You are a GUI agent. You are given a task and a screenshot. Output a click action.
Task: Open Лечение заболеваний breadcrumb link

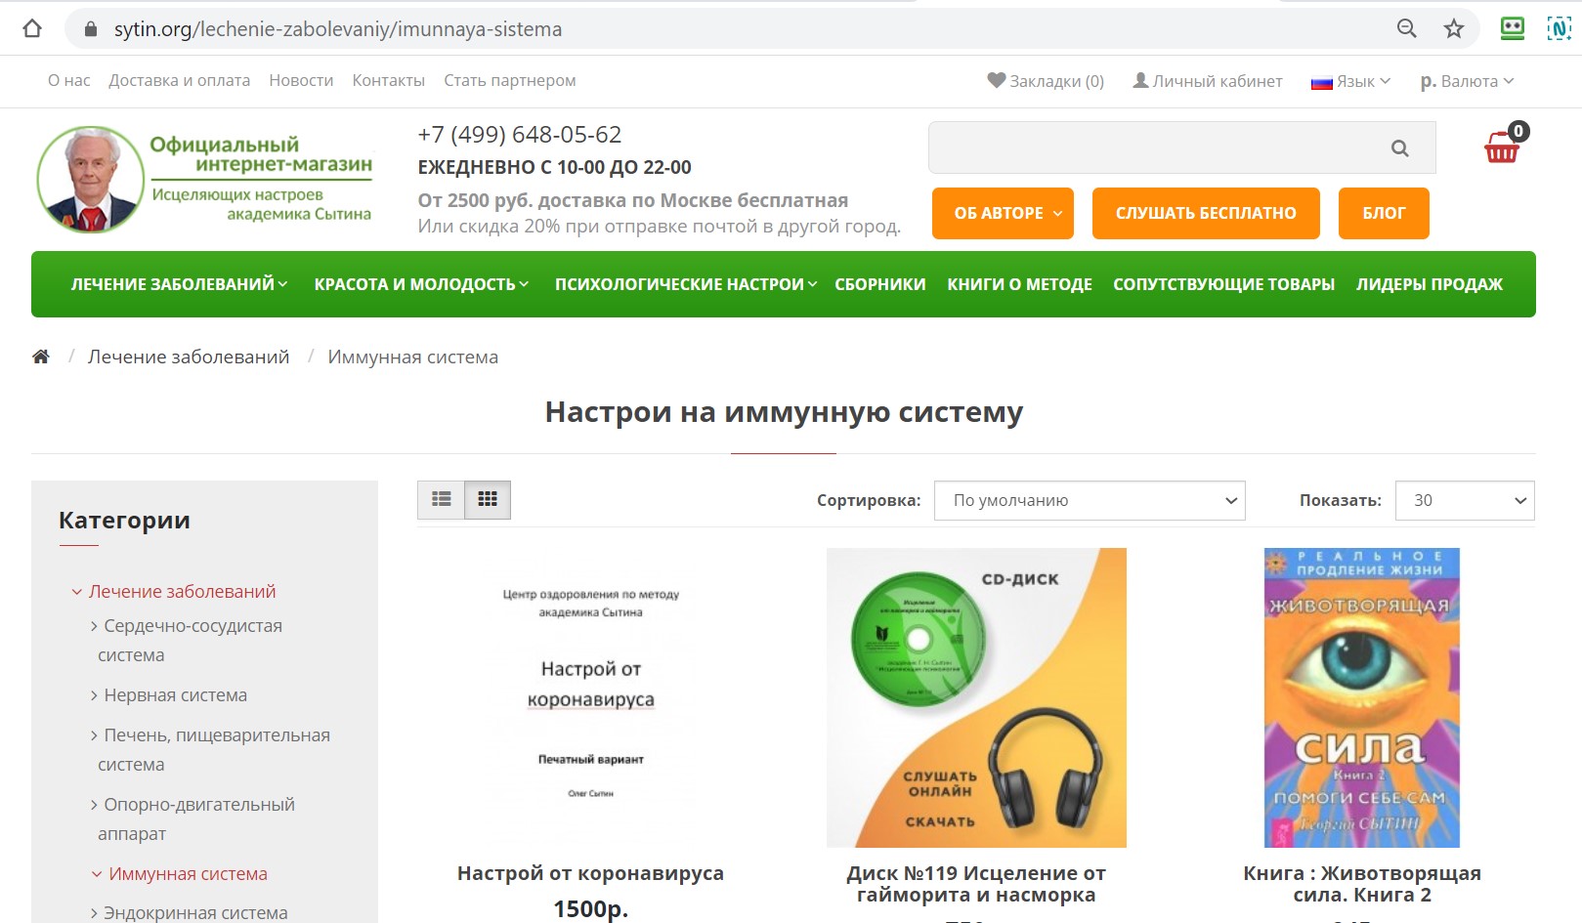click(x=189, y=357)
